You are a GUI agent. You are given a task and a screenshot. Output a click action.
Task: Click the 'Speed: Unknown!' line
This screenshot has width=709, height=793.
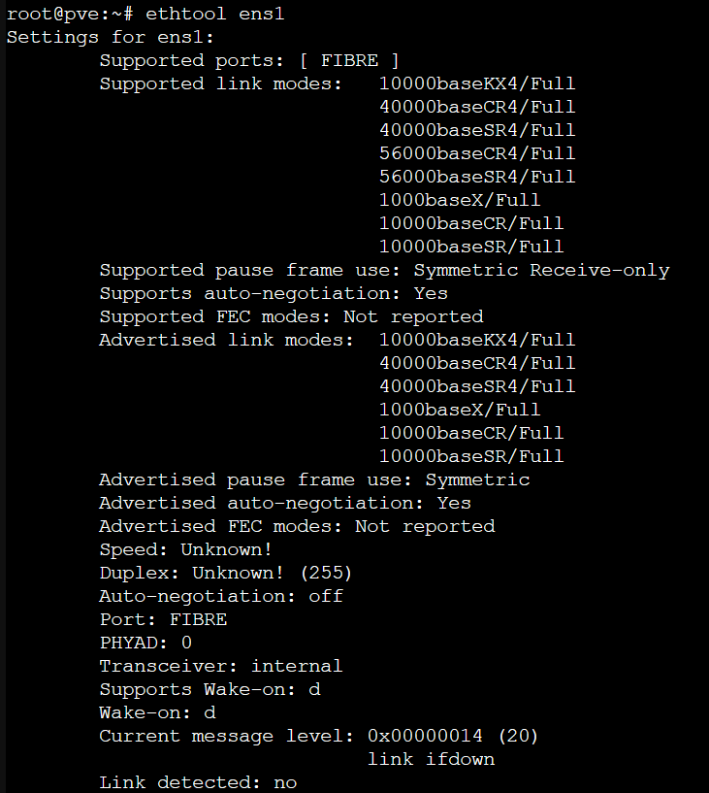point(186,549)
